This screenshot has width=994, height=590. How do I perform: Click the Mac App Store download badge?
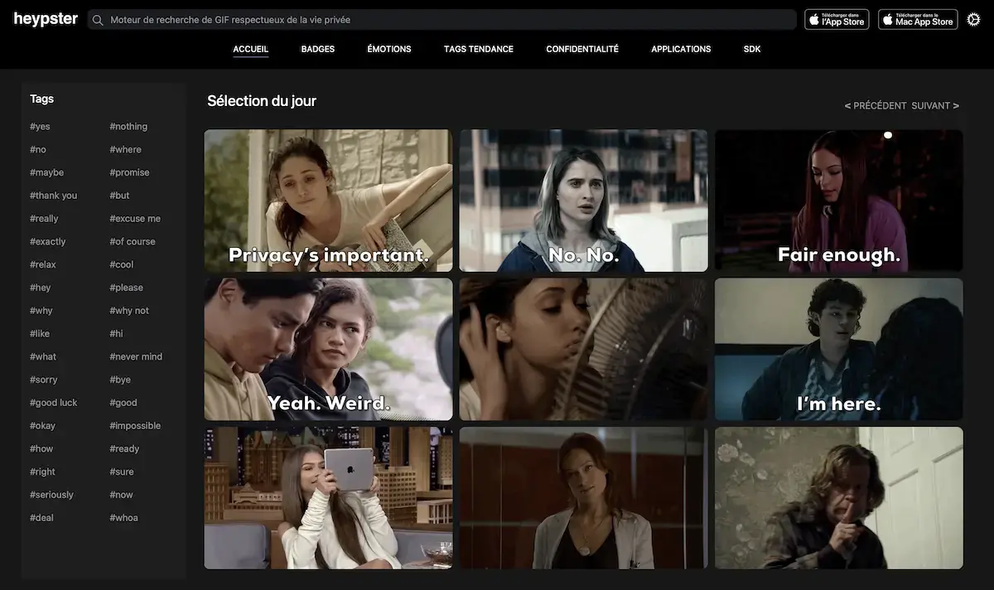pos(918,19)
